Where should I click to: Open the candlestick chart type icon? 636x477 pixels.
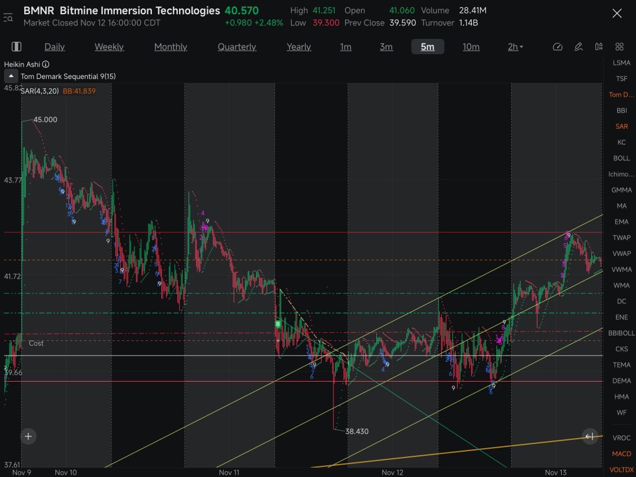(x=599, y=47)
